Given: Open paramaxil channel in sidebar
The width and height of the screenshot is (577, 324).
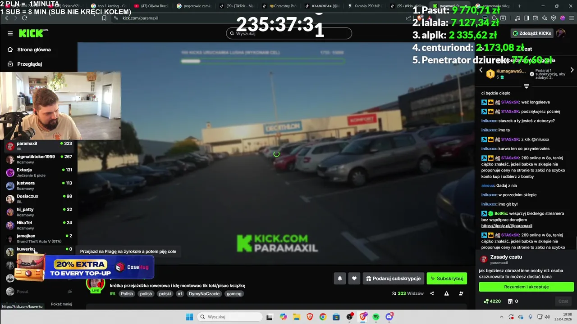Looking at the screenshot, I should (39, 146).
